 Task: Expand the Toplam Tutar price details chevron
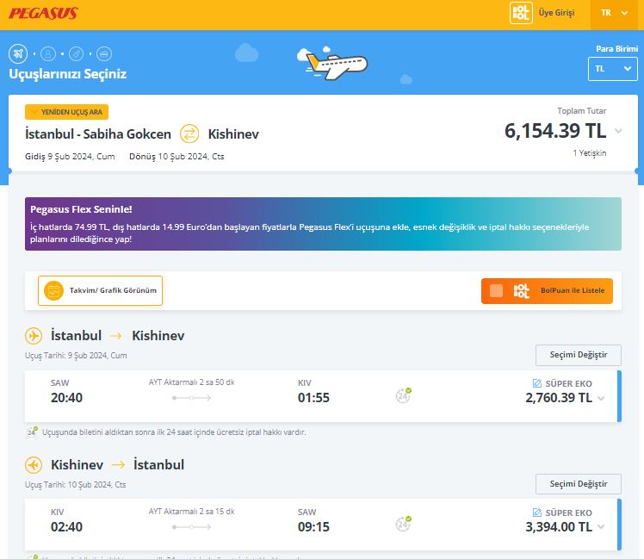coord(618,131)
